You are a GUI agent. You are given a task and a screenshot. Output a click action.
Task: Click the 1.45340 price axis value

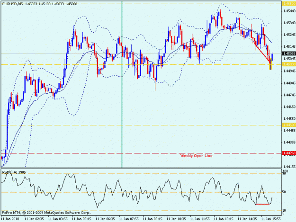coord(289,23)
